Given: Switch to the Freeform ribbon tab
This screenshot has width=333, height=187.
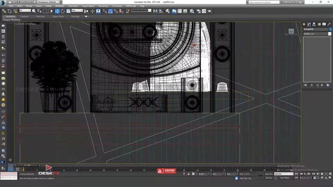Looking at the screenshot, I should 24,16.
